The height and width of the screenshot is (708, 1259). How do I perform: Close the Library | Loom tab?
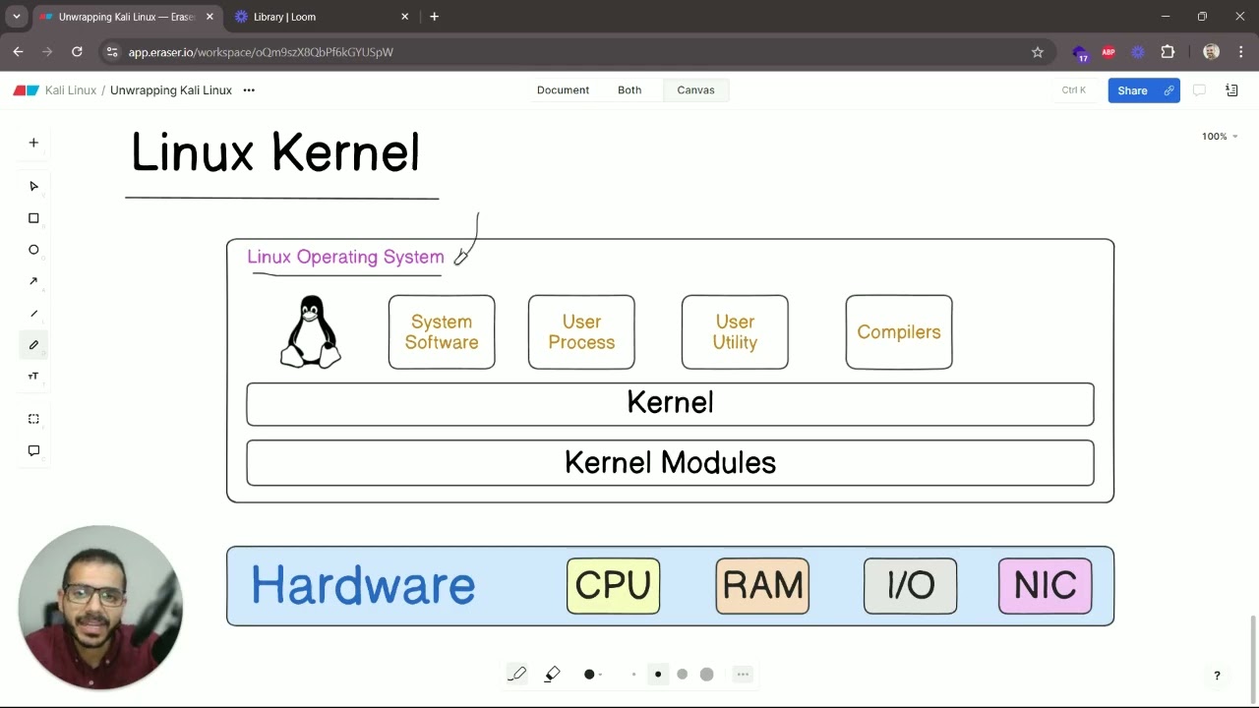click(404, 17)
